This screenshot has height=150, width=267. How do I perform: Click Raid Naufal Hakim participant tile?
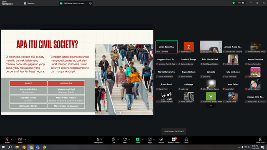pyautogui.click(x=211, y=60)
